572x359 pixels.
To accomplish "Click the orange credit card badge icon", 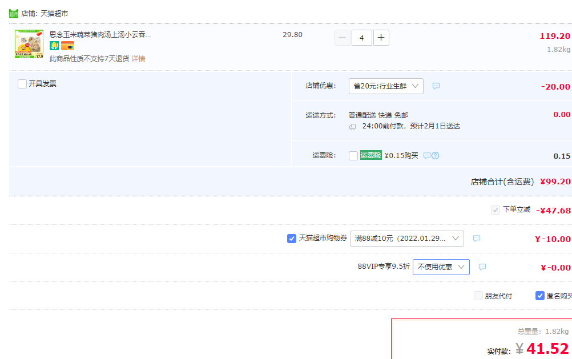I will (67, 46).
